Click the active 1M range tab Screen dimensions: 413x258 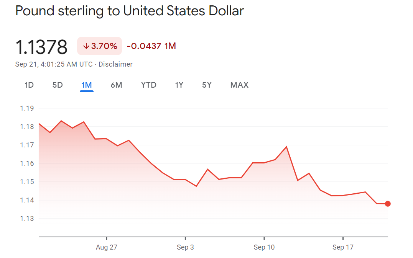(x=87, y=85)
